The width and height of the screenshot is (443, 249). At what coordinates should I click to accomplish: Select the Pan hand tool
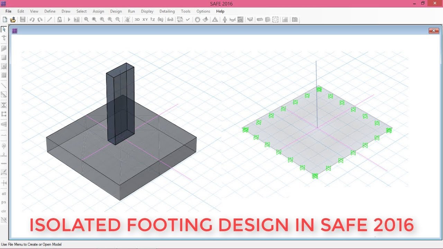127,20
